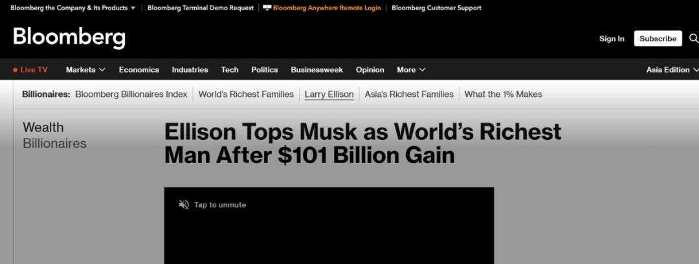
Task: Expand Bloomberg the Company & Its Products dropdown
Action: [x=73, y=8]
